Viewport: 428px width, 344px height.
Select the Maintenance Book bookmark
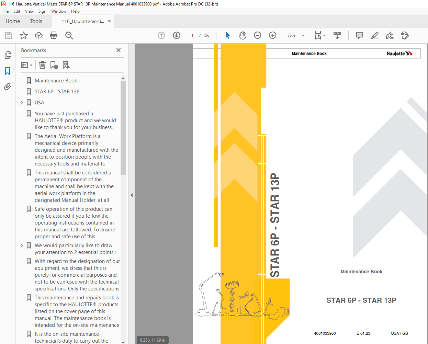tap(56, 81)
